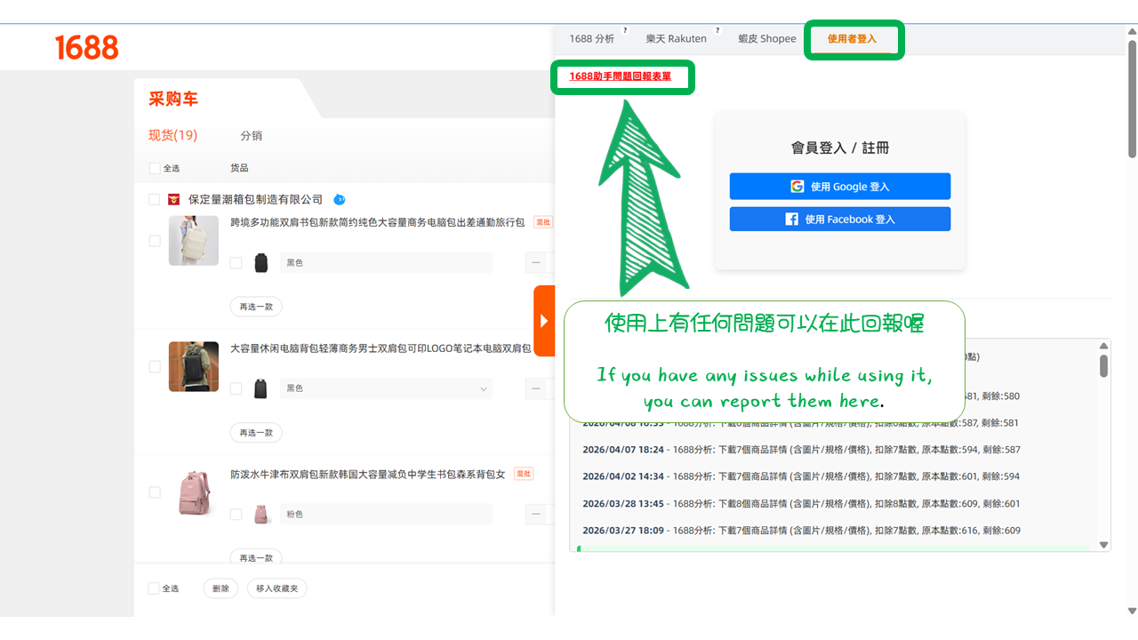Decrease quantity of 防泼水牛津布双肩包 with minus
This screenshot has height=640, width=1138.
[x=536, y=515]
